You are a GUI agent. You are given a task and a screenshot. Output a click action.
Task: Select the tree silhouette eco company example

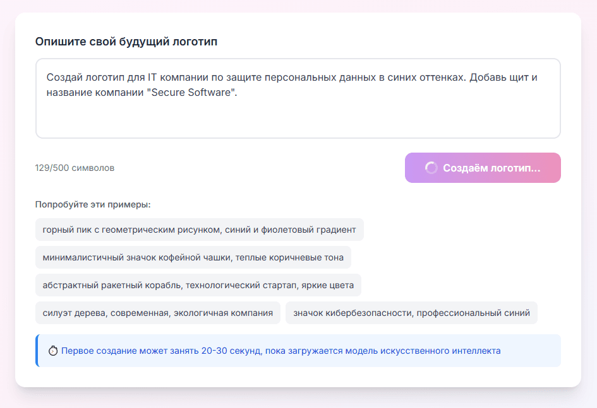(x=158, y=313)
